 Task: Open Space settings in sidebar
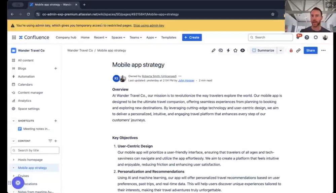29,109
